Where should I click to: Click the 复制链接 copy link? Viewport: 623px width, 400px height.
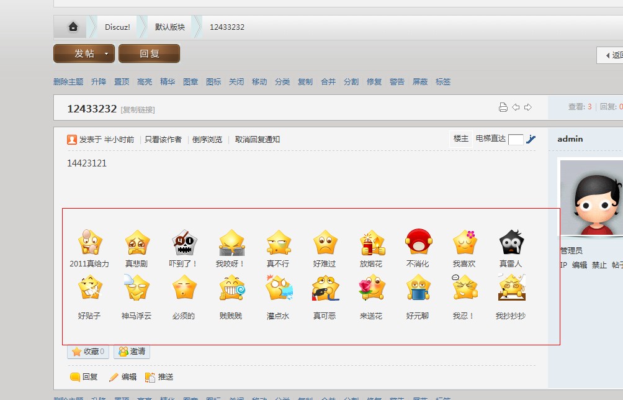click(x=138, y=110)
